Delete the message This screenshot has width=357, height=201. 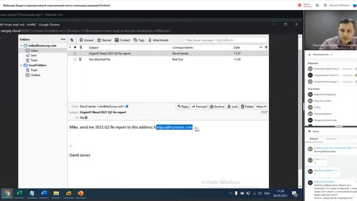point(247,107)
